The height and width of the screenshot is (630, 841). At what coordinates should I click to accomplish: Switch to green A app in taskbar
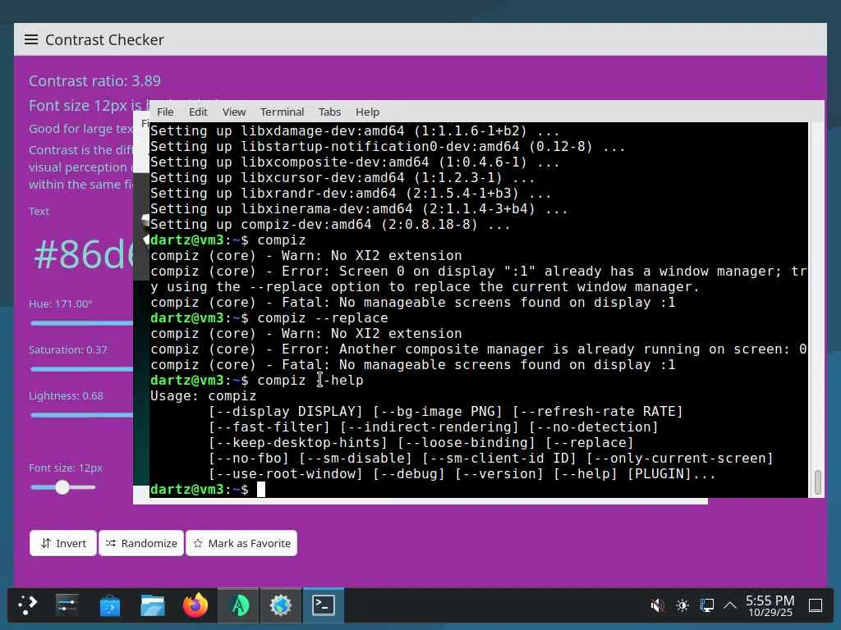[x=239, y=605]
